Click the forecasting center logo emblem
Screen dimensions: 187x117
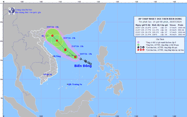click(x=12, y=11)
